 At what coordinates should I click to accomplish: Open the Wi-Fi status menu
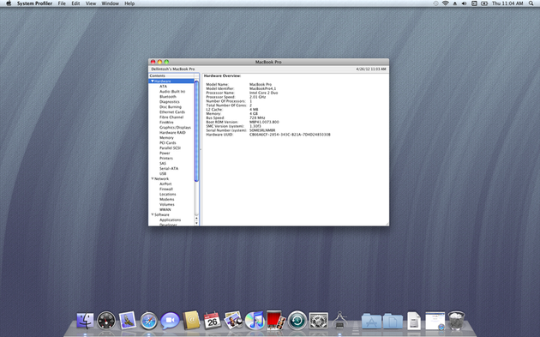(x=446, y=3)
